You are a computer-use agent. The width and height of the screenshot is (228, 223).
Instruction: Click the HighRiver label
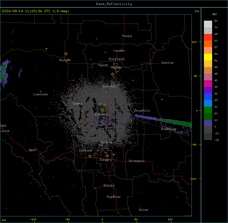114,197
